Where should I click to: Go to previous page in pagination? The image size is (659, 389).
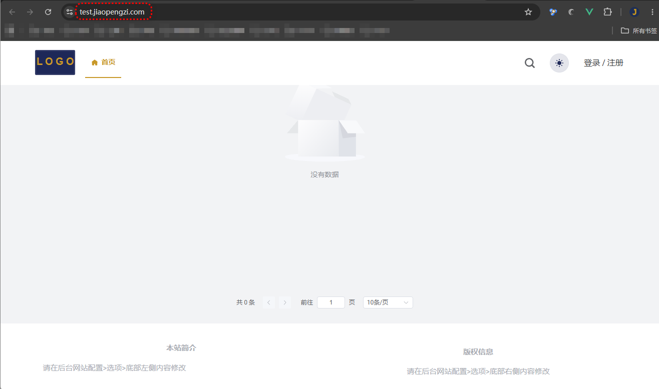(x=269, y=302)
